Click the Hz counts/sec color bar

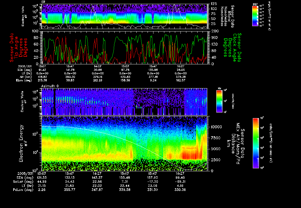pos(218,101)
